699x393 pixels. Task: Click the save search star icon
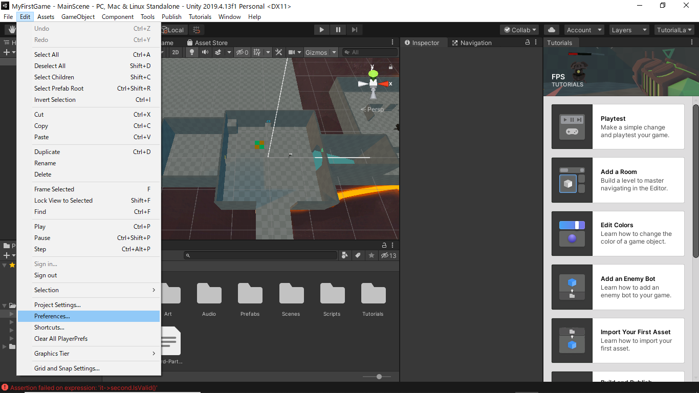coord(371,255)
